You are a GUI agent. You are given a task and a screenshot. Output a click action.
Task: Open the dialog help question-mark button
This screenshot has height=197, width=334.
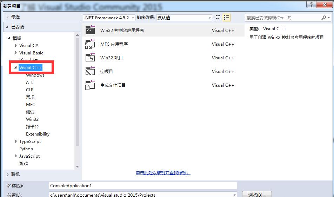point(311,5)
